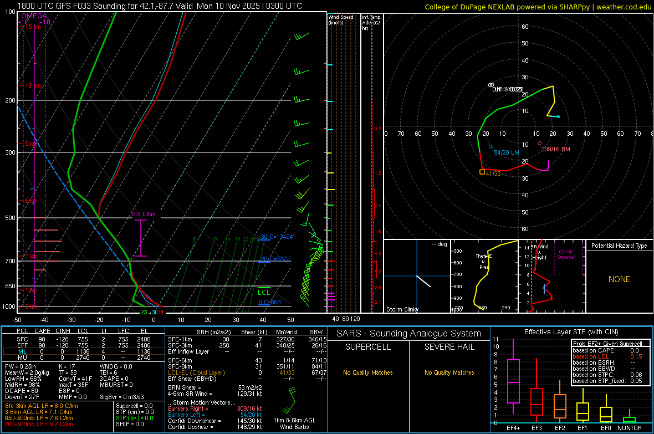Click the NONE hazard type text
This screenshot has height=434, width=654.
coord(619,279)
